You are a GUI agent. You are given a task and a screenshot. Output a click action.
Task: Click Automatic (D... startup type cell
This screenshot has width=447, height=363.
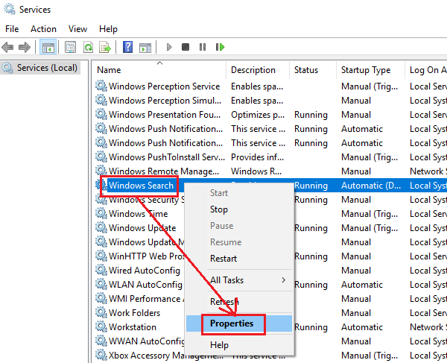click(371, 186)
